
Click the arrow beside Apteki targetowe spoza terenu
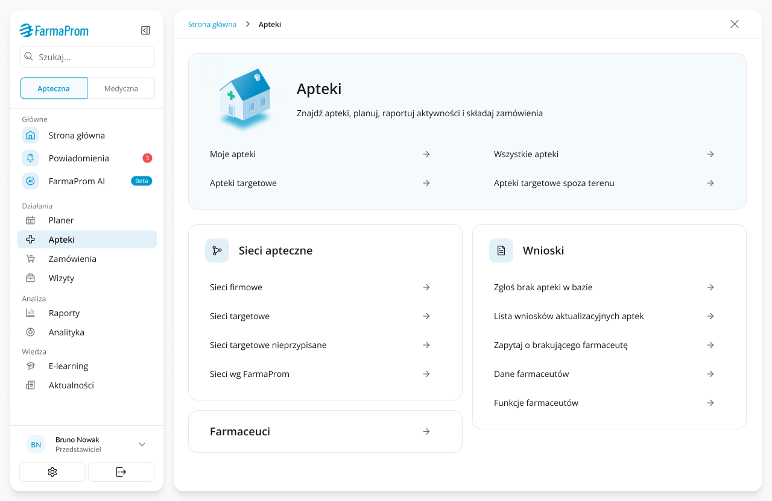coord(710,183)
